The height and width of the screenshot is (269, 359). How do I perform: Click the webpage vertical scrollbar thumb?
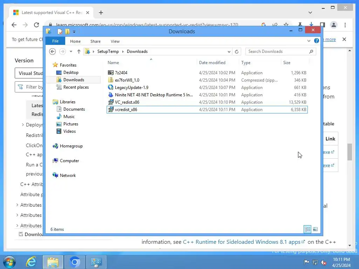tap(350, 152)
